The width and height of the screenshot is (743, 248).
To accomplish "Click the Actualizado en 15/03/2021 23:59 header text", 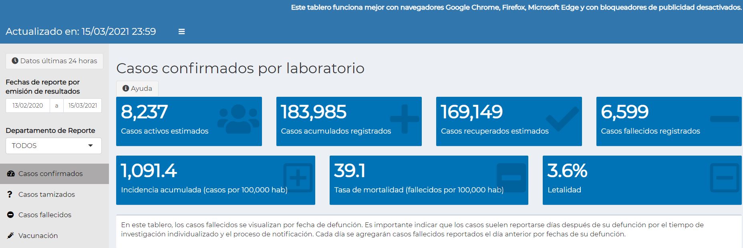I will pyautogui.click(x=81, y=32).
